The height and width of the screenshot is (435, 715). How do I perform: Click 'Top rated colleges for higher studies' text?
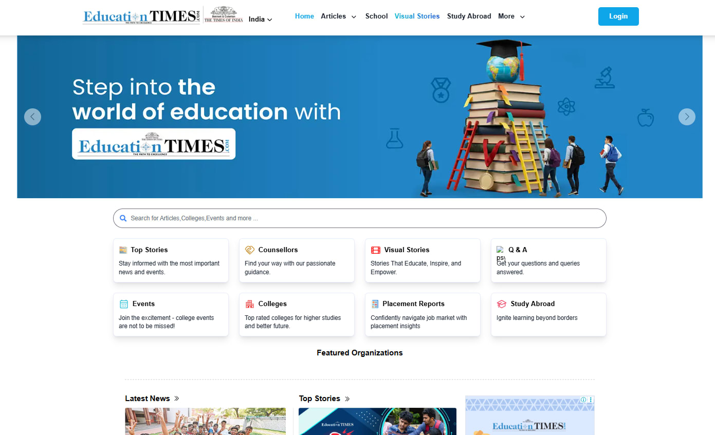tap(293, 322)
